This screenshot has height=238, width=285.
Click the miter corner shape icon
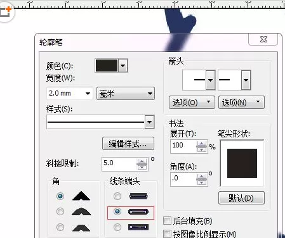(x=81, y=196)
